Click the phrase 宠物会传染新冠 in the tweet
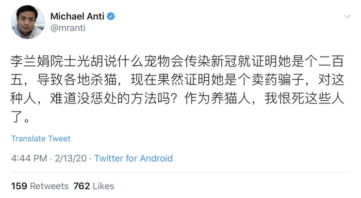Screen dimensions: 361x198 pyautogui.click(x=191, y=61)
